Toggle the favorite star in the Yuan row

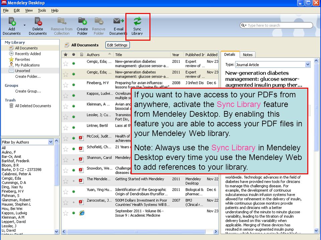(x=66, y=192)
